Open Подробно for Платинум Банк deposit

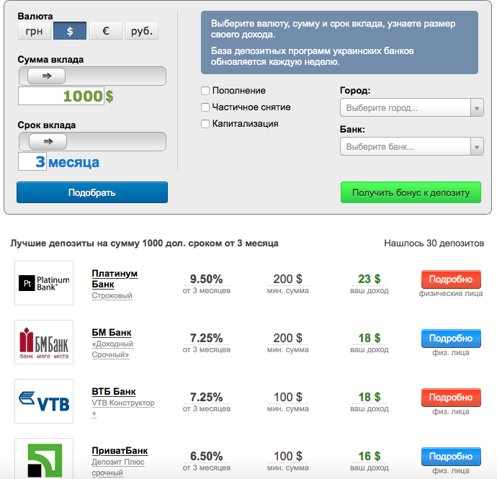450,279
